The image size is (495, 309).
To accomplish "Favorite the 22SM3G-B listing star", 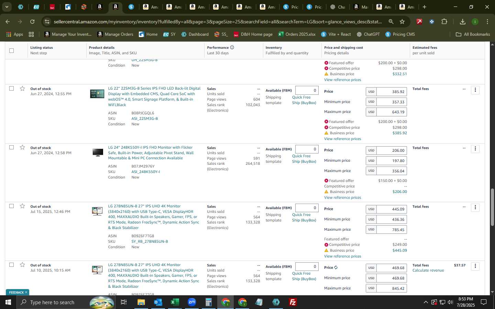I will pos(22,89).
